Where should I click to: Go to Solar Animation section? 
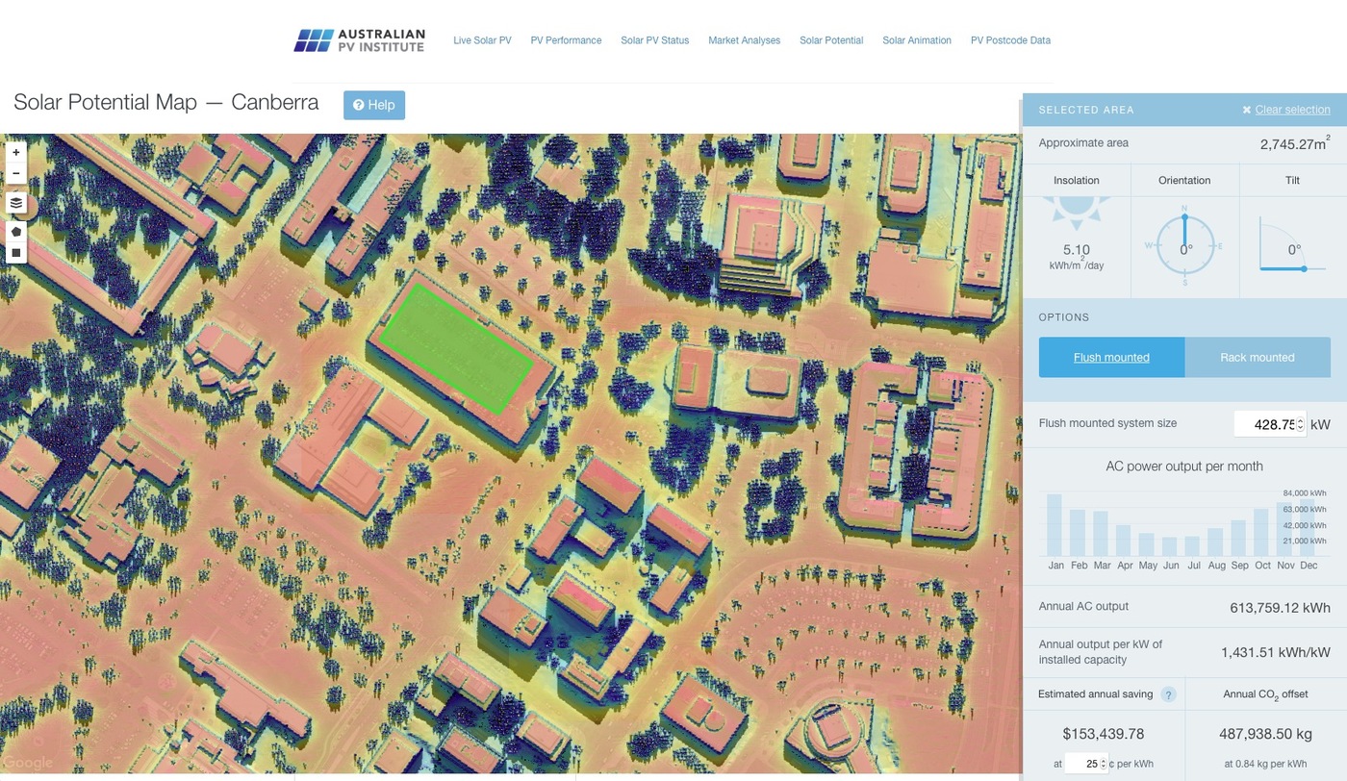[x=916, y=40]
